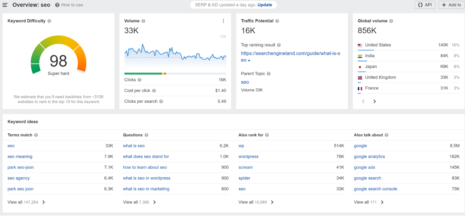Click the India flag icon
465x216 pixels.
pos(360,56)
